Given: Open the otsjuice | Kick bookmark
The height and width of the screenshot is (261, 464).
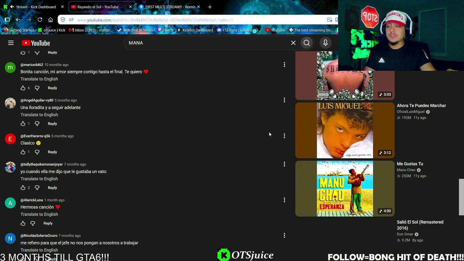Looking at the screenshot, I should (52, 30).
